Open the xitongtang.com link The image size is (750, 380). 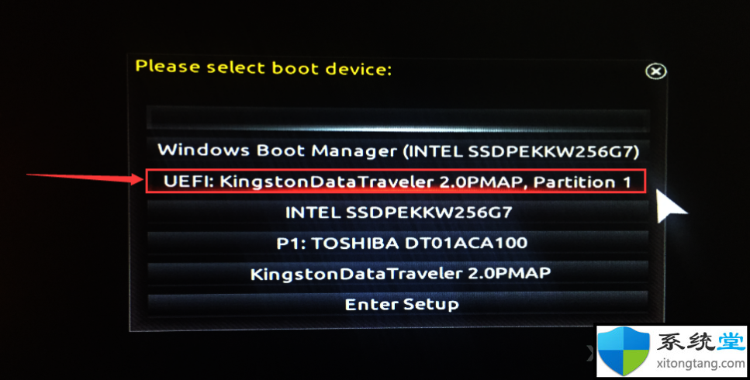pyautogui.click(x=701, y=364)
